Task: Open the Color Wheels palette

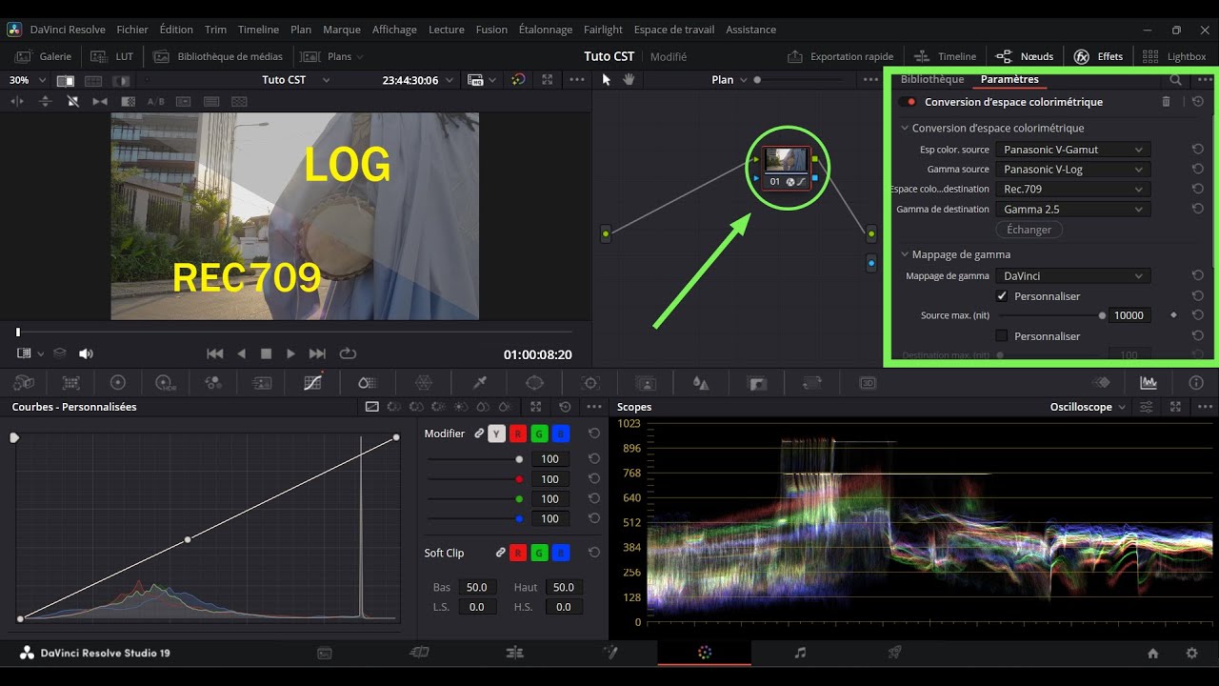Action: [118, 382]
